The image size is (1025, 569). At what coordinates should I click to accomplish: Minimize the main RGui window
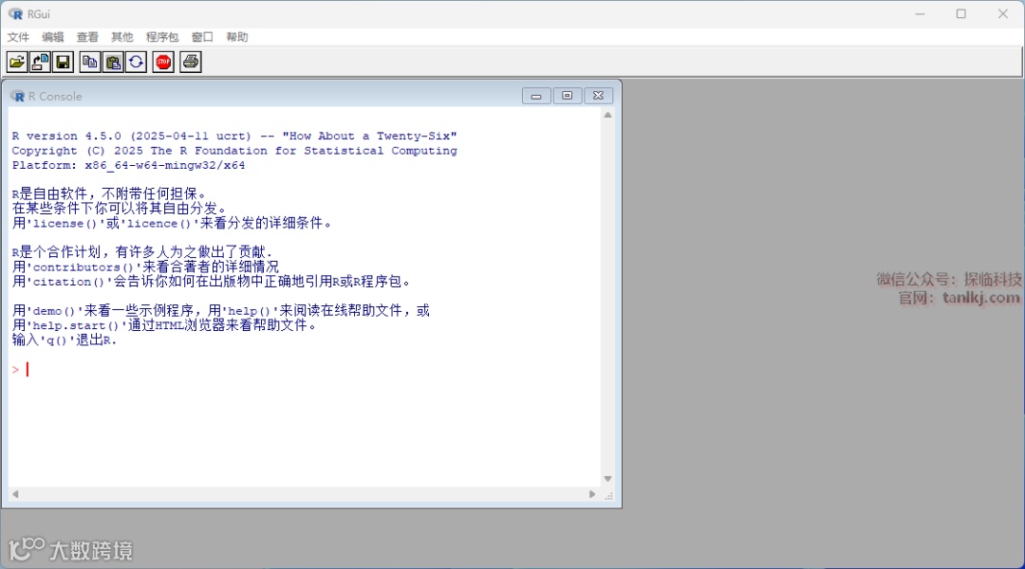click(920, 13)
